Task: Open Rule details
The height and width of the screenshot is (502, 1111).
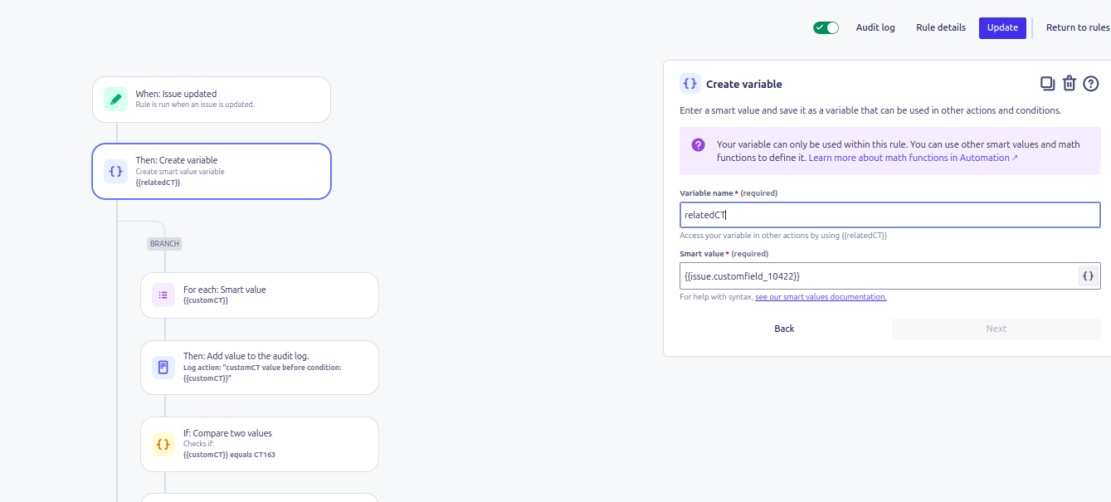Action: click(x=941, y=27)
